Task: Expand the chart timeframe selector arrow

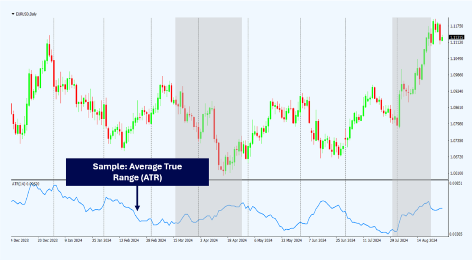Action: tap(13, 13)
